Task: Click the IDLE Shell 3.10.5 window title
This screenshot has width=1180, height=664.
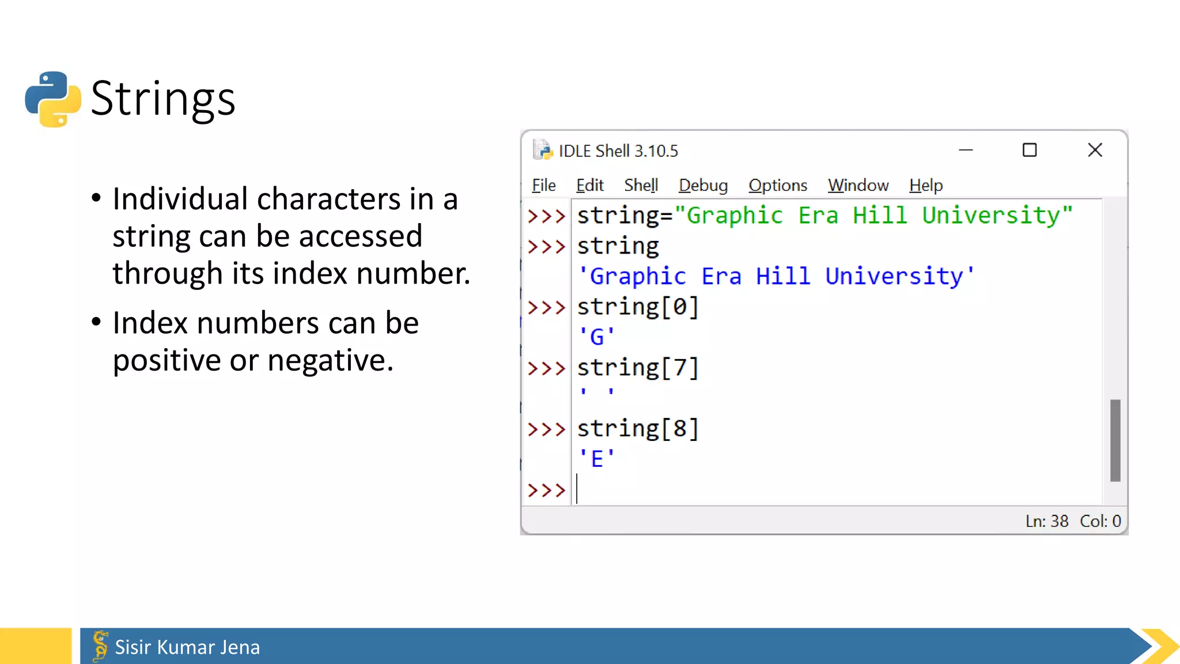Action: [x=618, y=151]
